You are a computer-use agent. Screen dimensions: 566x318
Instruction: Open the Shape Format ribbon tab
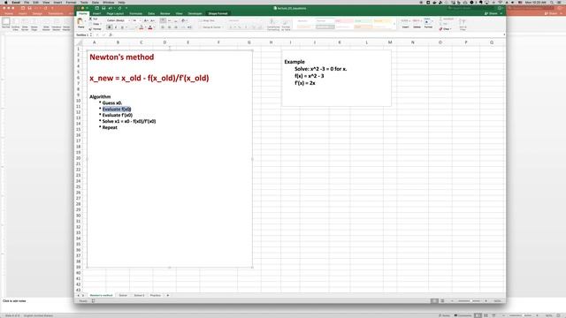click(x=218, y=14)
